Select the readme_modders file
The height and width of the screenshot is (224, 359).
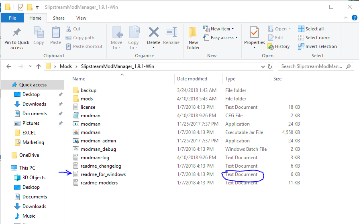(99, 183)
